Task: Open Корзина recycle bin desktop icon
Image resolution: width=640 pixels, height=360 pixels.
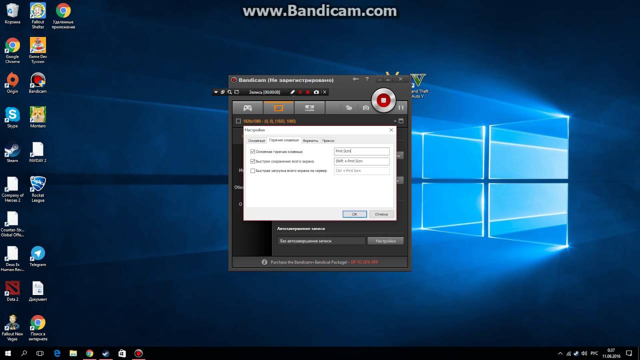Action: (12, 13)
